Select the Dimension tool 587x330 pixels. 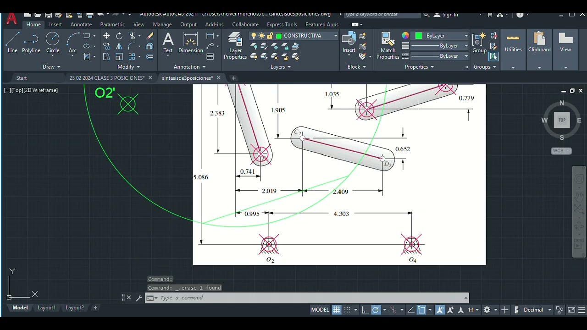[191, 43]
